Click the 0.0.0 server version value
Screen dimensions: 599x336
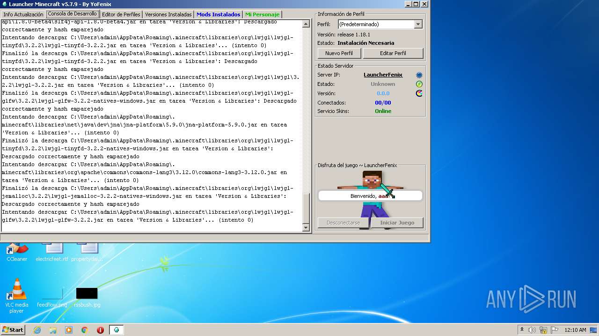pyautogui.click(x=383, y=93)
